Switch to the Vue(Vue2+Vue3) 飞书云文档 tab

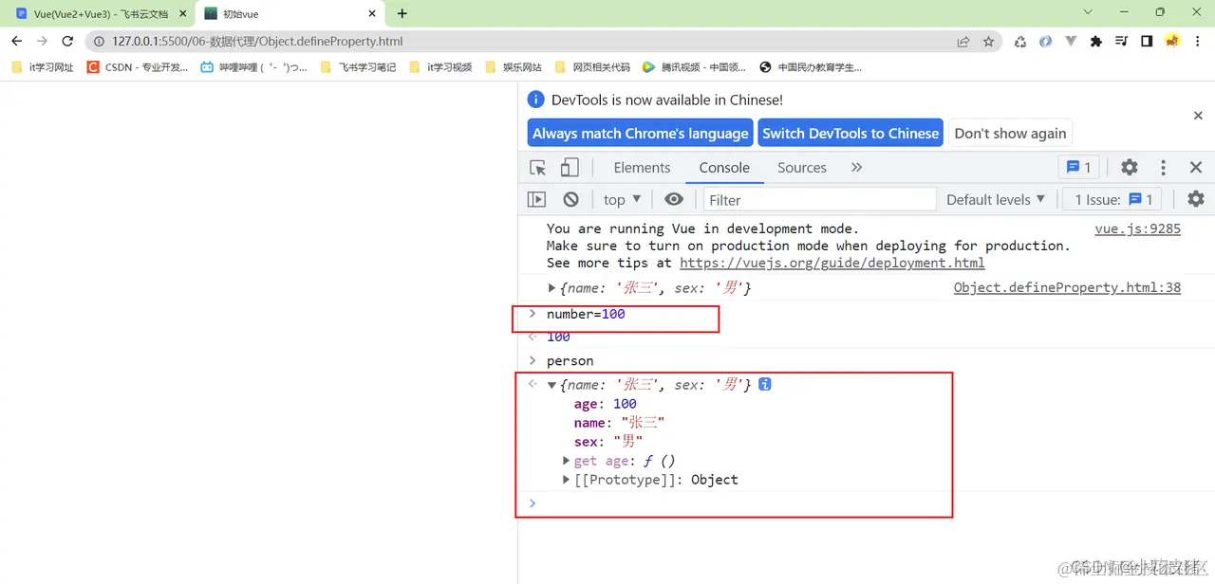click(100, 14)
